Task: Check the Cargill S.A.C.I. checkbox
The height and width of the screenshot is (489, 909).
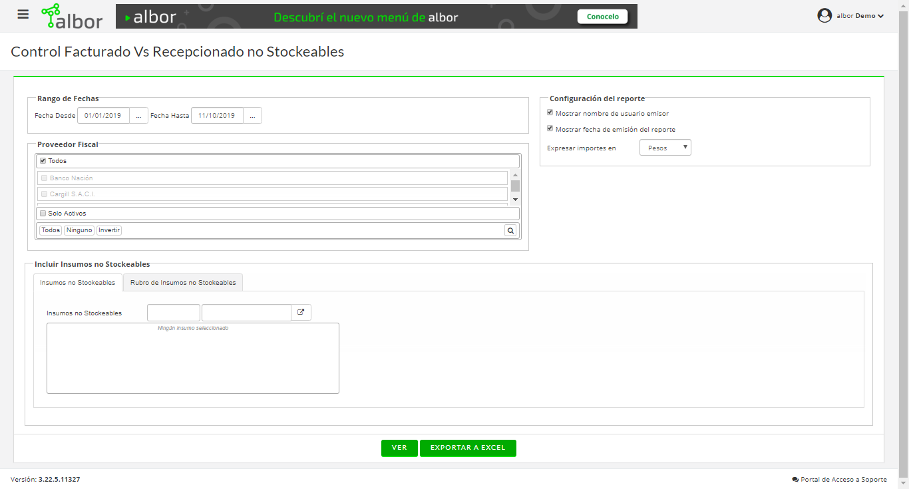Action: pos(44,194)
